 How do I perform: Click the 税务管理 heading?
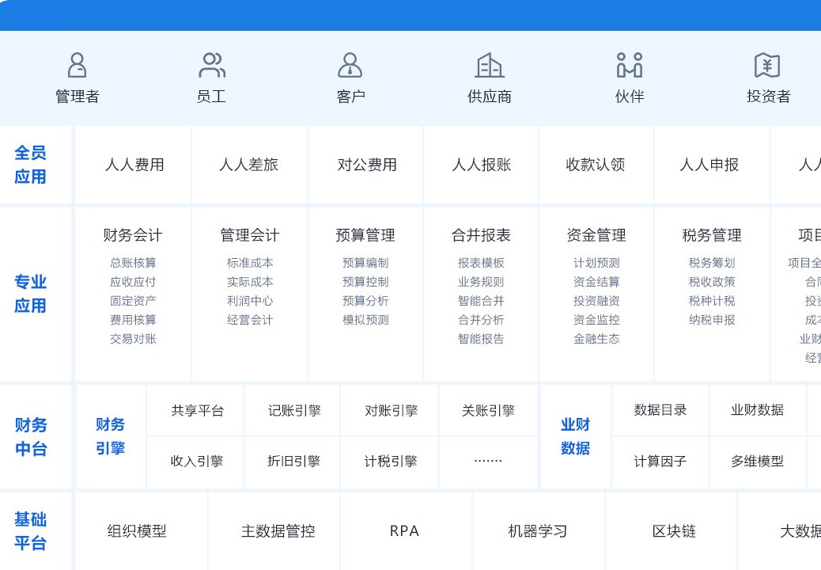pos(712,234)
